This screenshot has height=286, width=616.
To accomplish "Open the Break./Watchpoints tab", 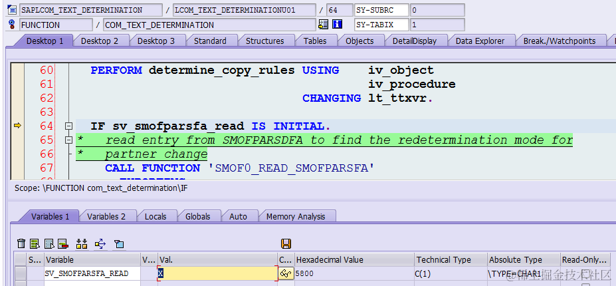I will click(560, 41).
